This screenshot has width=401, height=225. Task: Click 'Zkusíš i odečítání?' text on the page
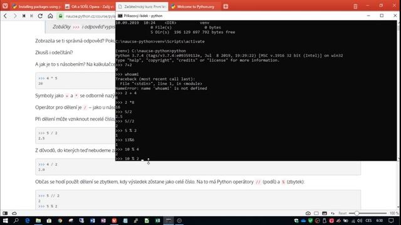click(x=54, y=52)
